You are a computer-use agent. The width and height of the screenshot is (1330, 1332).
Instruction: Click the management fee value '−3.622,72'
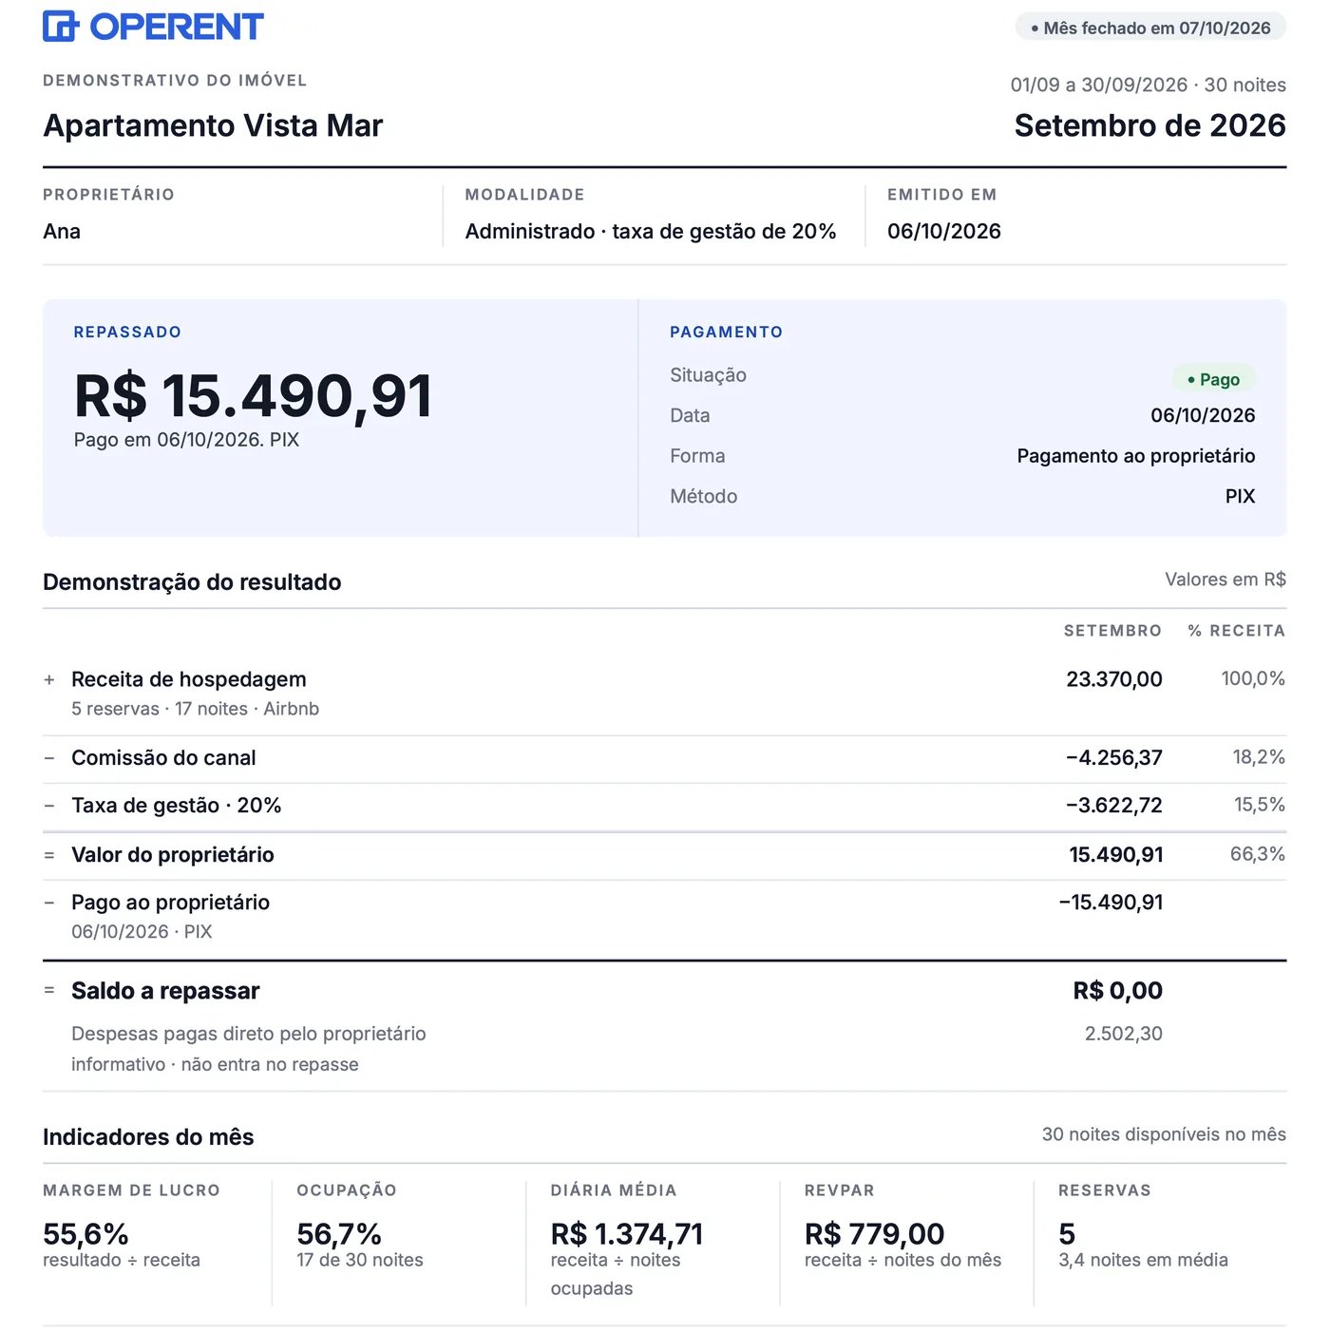(x=1114, y=806)
